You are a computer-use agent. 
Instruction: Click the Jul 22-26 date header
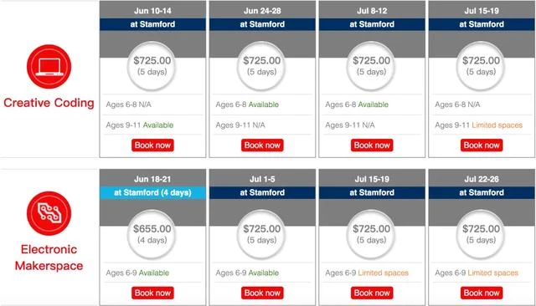(x=482, y=179)
